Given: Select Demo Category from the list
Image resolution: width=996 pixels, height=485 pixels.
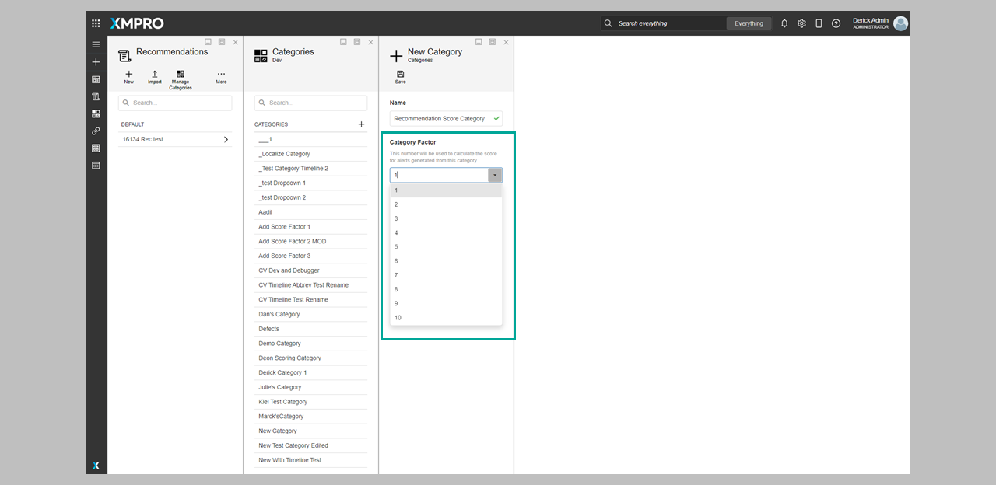Looking at the screenshot, I should click(280, 344).
